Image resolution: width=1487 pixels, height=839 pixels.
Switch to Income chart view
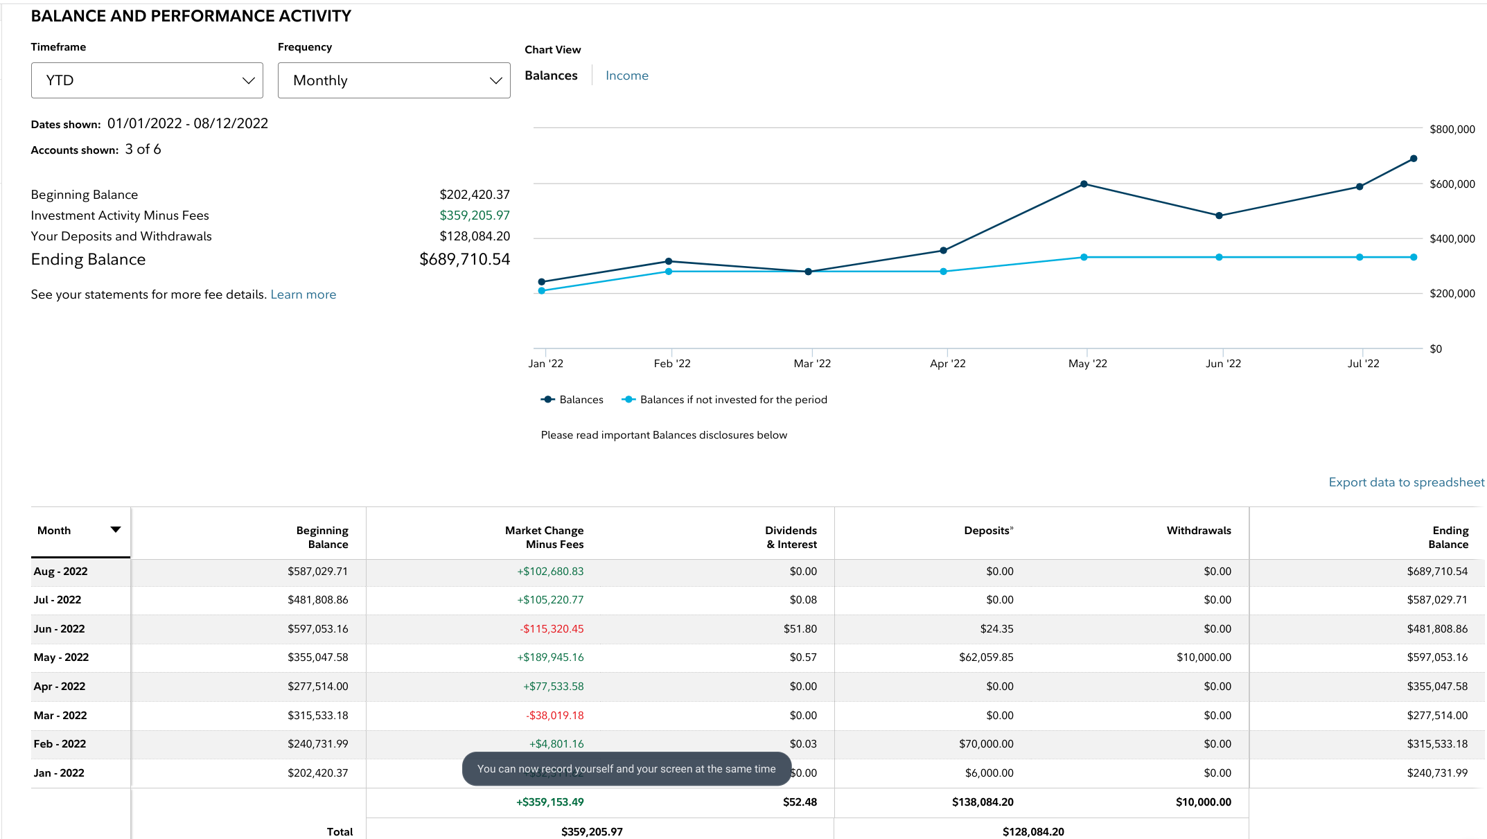[x=626, y=76]
